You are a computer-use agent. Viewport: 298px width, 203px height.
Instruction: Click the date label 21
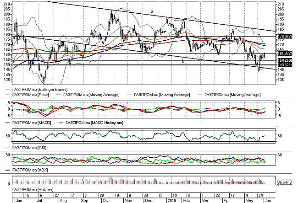coord(160,195)
